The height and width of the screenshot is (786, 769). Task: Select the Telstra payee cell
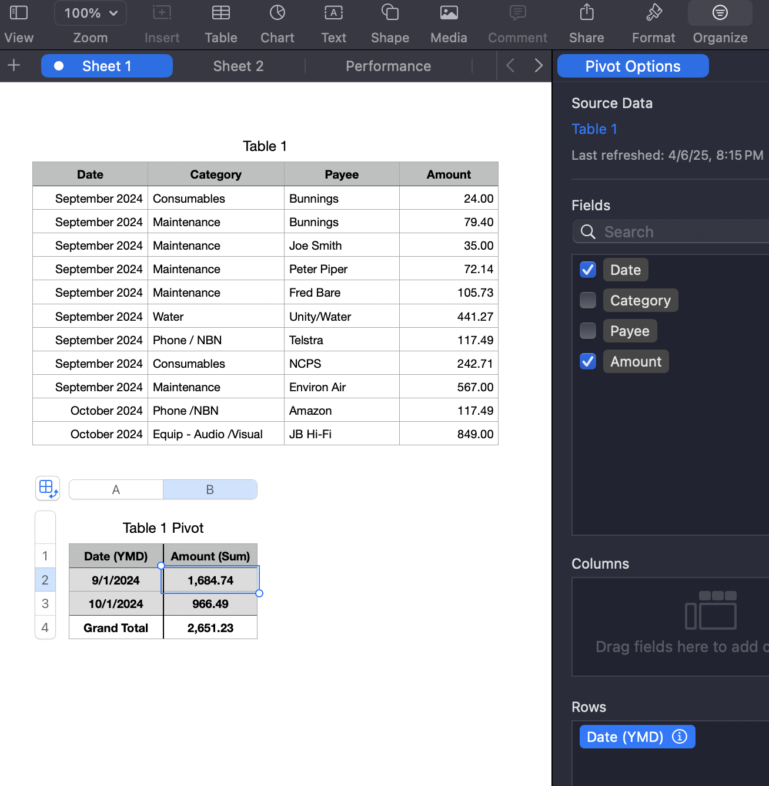pos(342,340)
